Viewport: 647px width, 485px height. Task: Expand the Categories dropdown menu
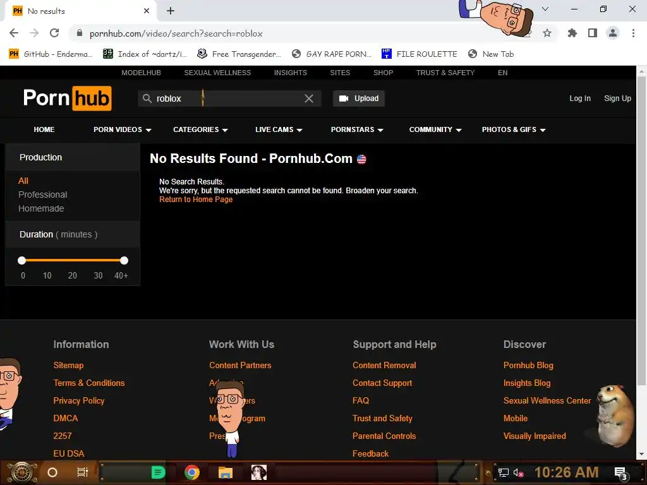(x=200, y=129)
